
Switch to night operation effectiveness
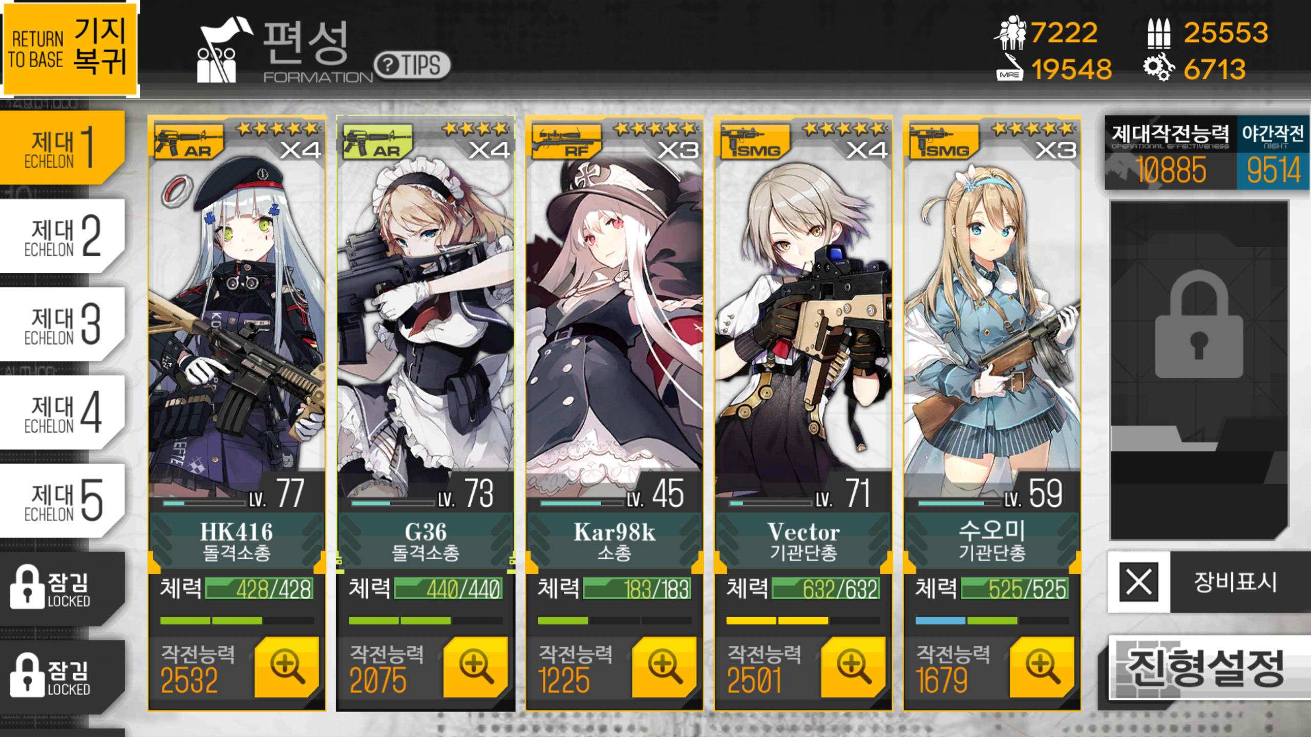1273,153
